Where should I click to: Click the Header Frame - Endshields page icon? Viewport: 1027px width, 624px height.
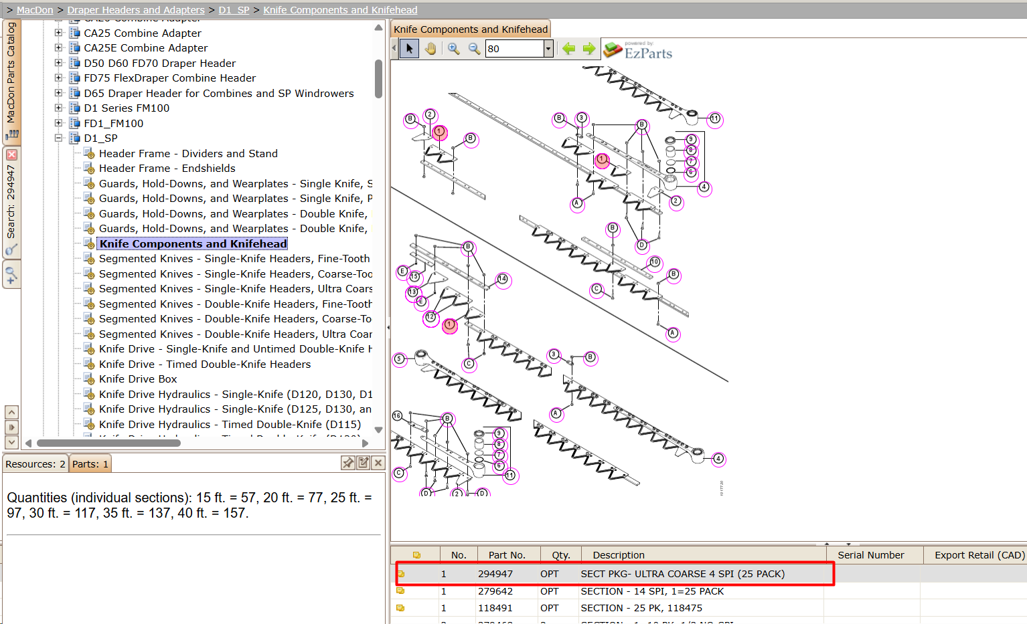click(89, 169)
